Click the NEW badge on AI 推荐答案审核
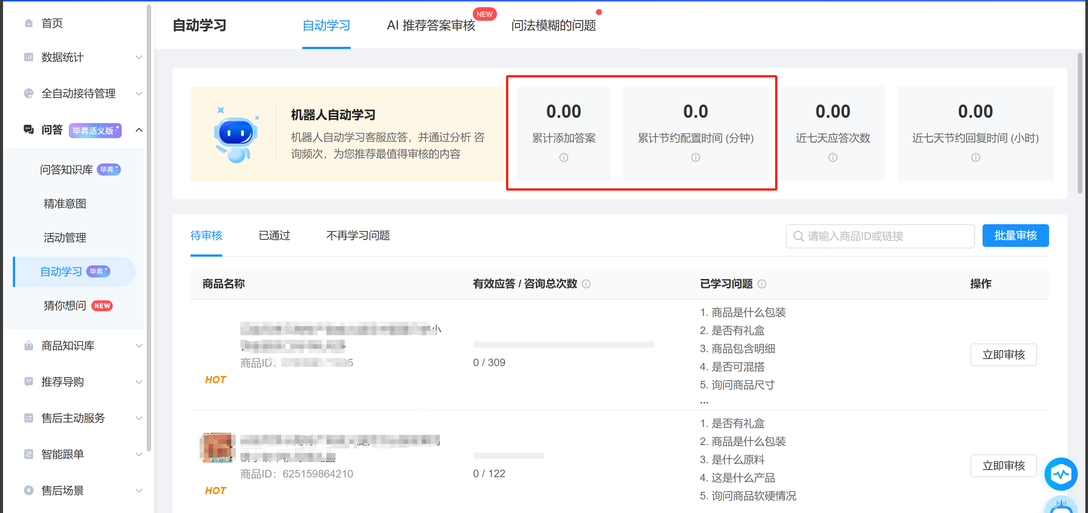 pos(484,14)
